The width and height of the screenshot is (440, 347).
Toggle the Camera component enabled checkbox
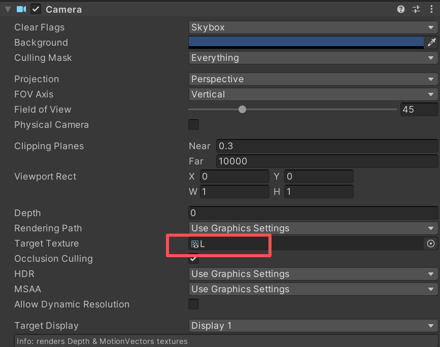(35, 9)
